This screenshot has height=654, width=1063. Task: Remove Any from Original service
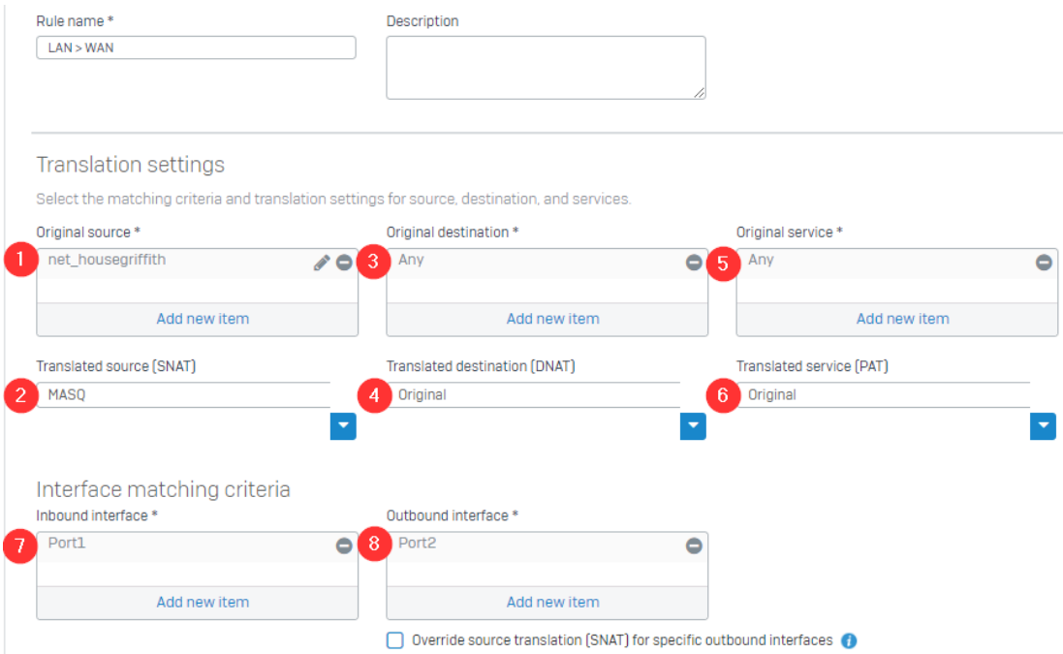pos(1044,263)
